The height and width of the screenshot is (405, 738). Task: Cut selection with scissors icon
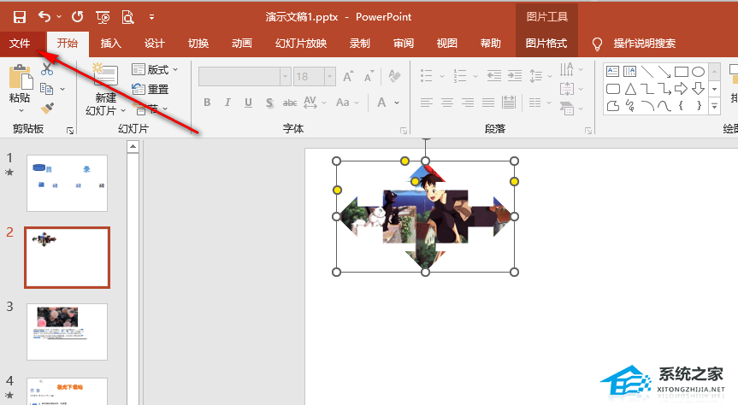(47, 69)
